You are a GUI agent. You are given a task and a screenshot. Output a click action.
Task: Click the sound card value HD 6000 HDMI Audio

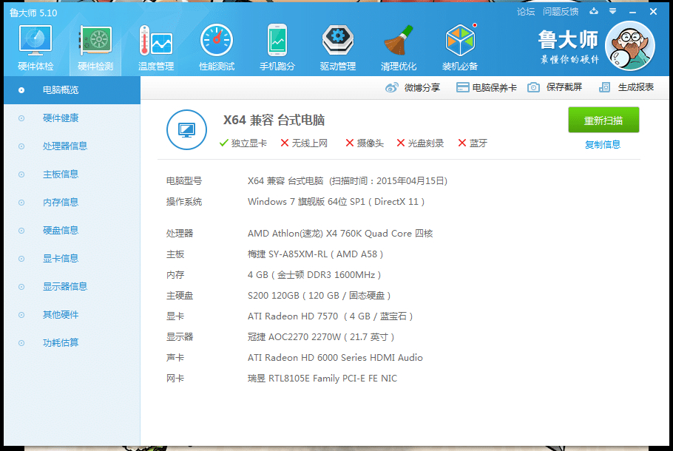click(x=335, y=357)
